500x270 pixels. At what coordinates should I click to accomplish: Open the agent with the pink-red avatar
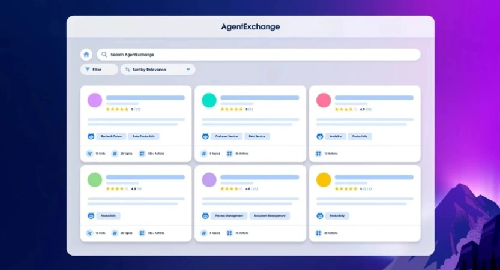324,100
